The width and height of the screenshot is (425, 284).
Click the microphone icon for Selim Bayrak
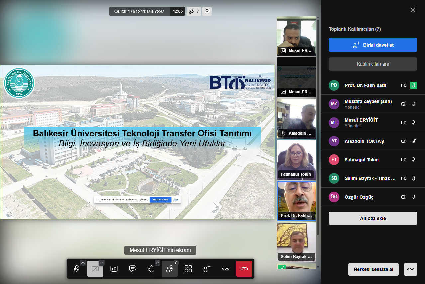coord(414,178)
